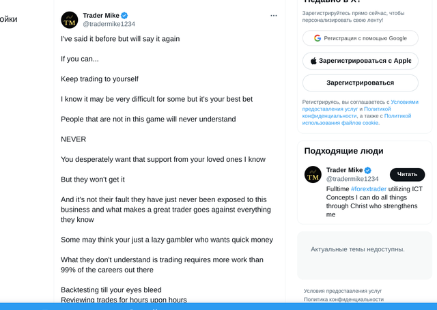Click verified badge next to tweet author name

pyautogui.click(x=124, y=16)
